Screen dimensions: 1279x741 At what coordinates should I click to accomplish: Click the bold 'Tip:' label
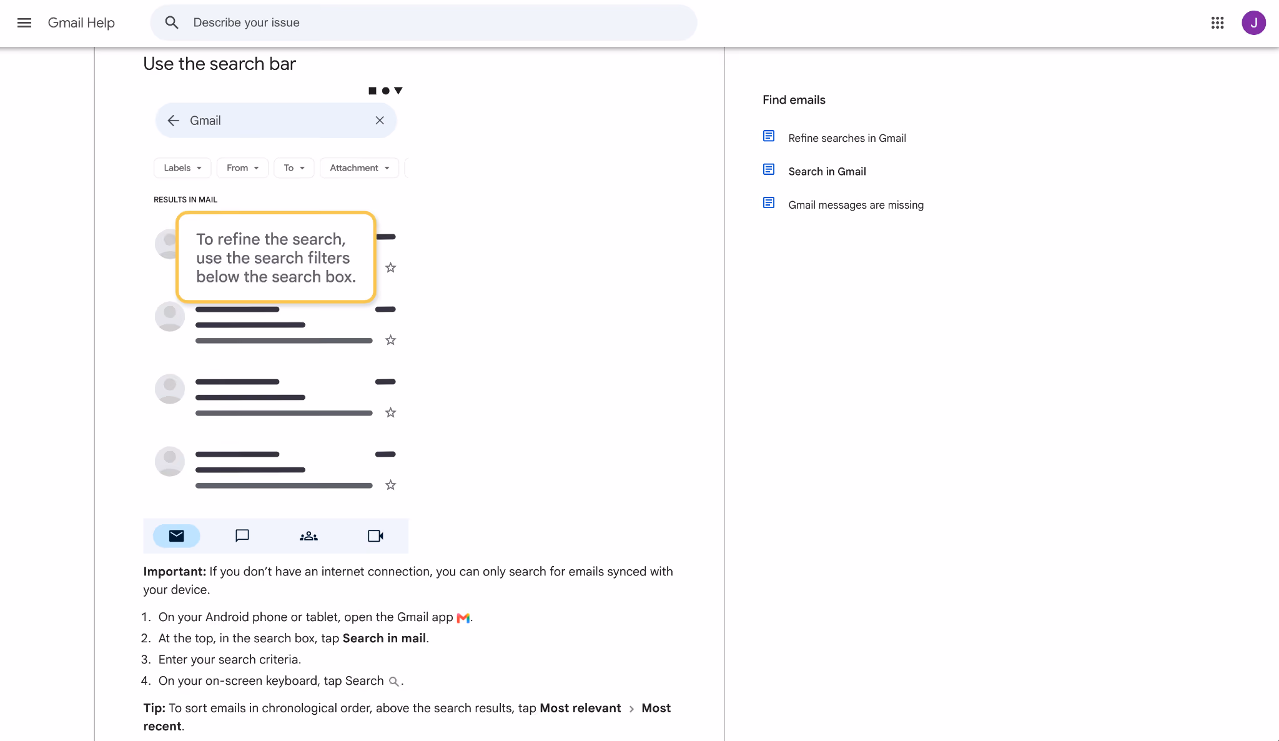pos(154,709)
